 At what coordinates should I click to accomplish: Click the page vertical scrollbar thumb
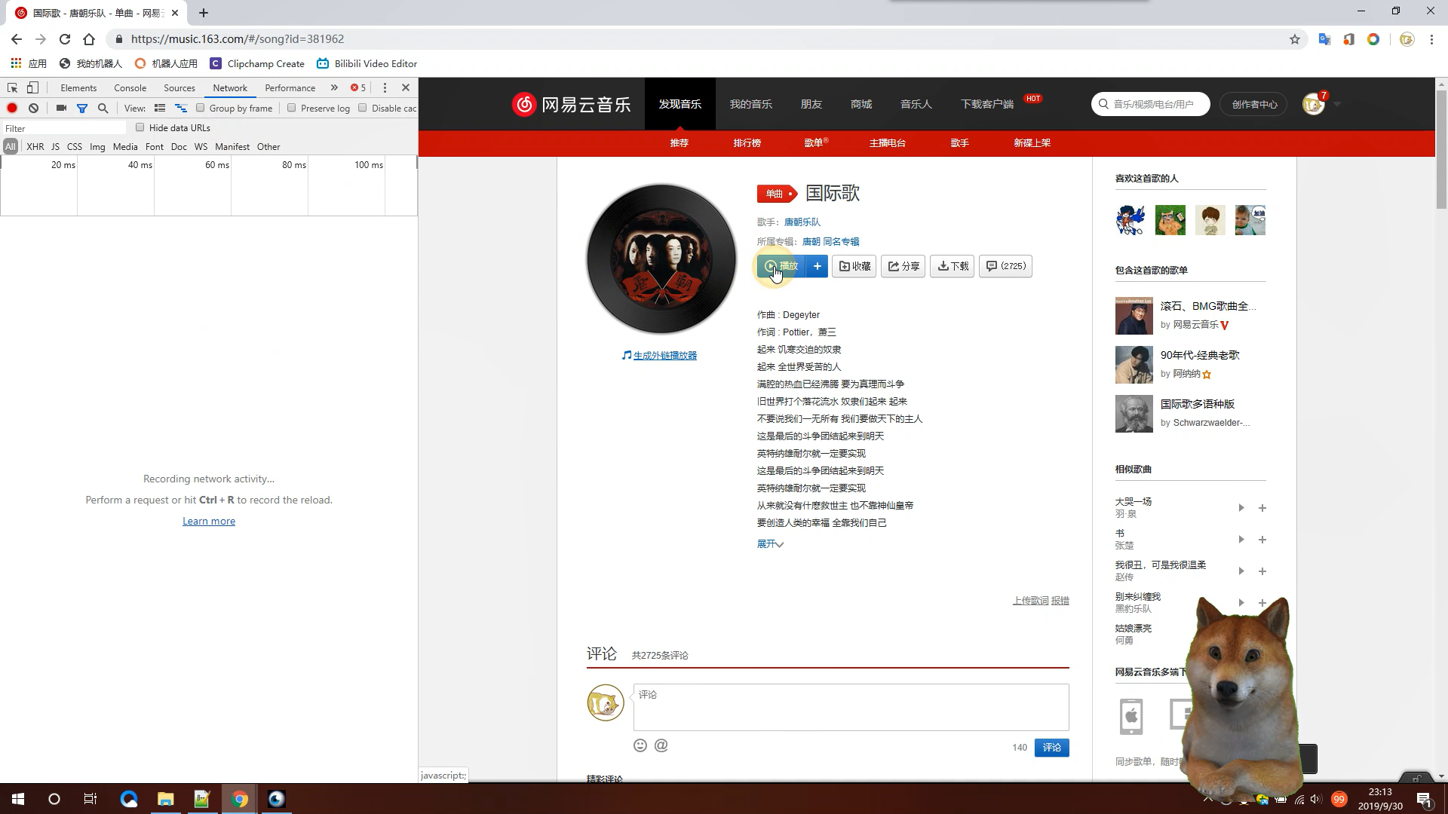pyautogui.click(x=1441, y=151)
